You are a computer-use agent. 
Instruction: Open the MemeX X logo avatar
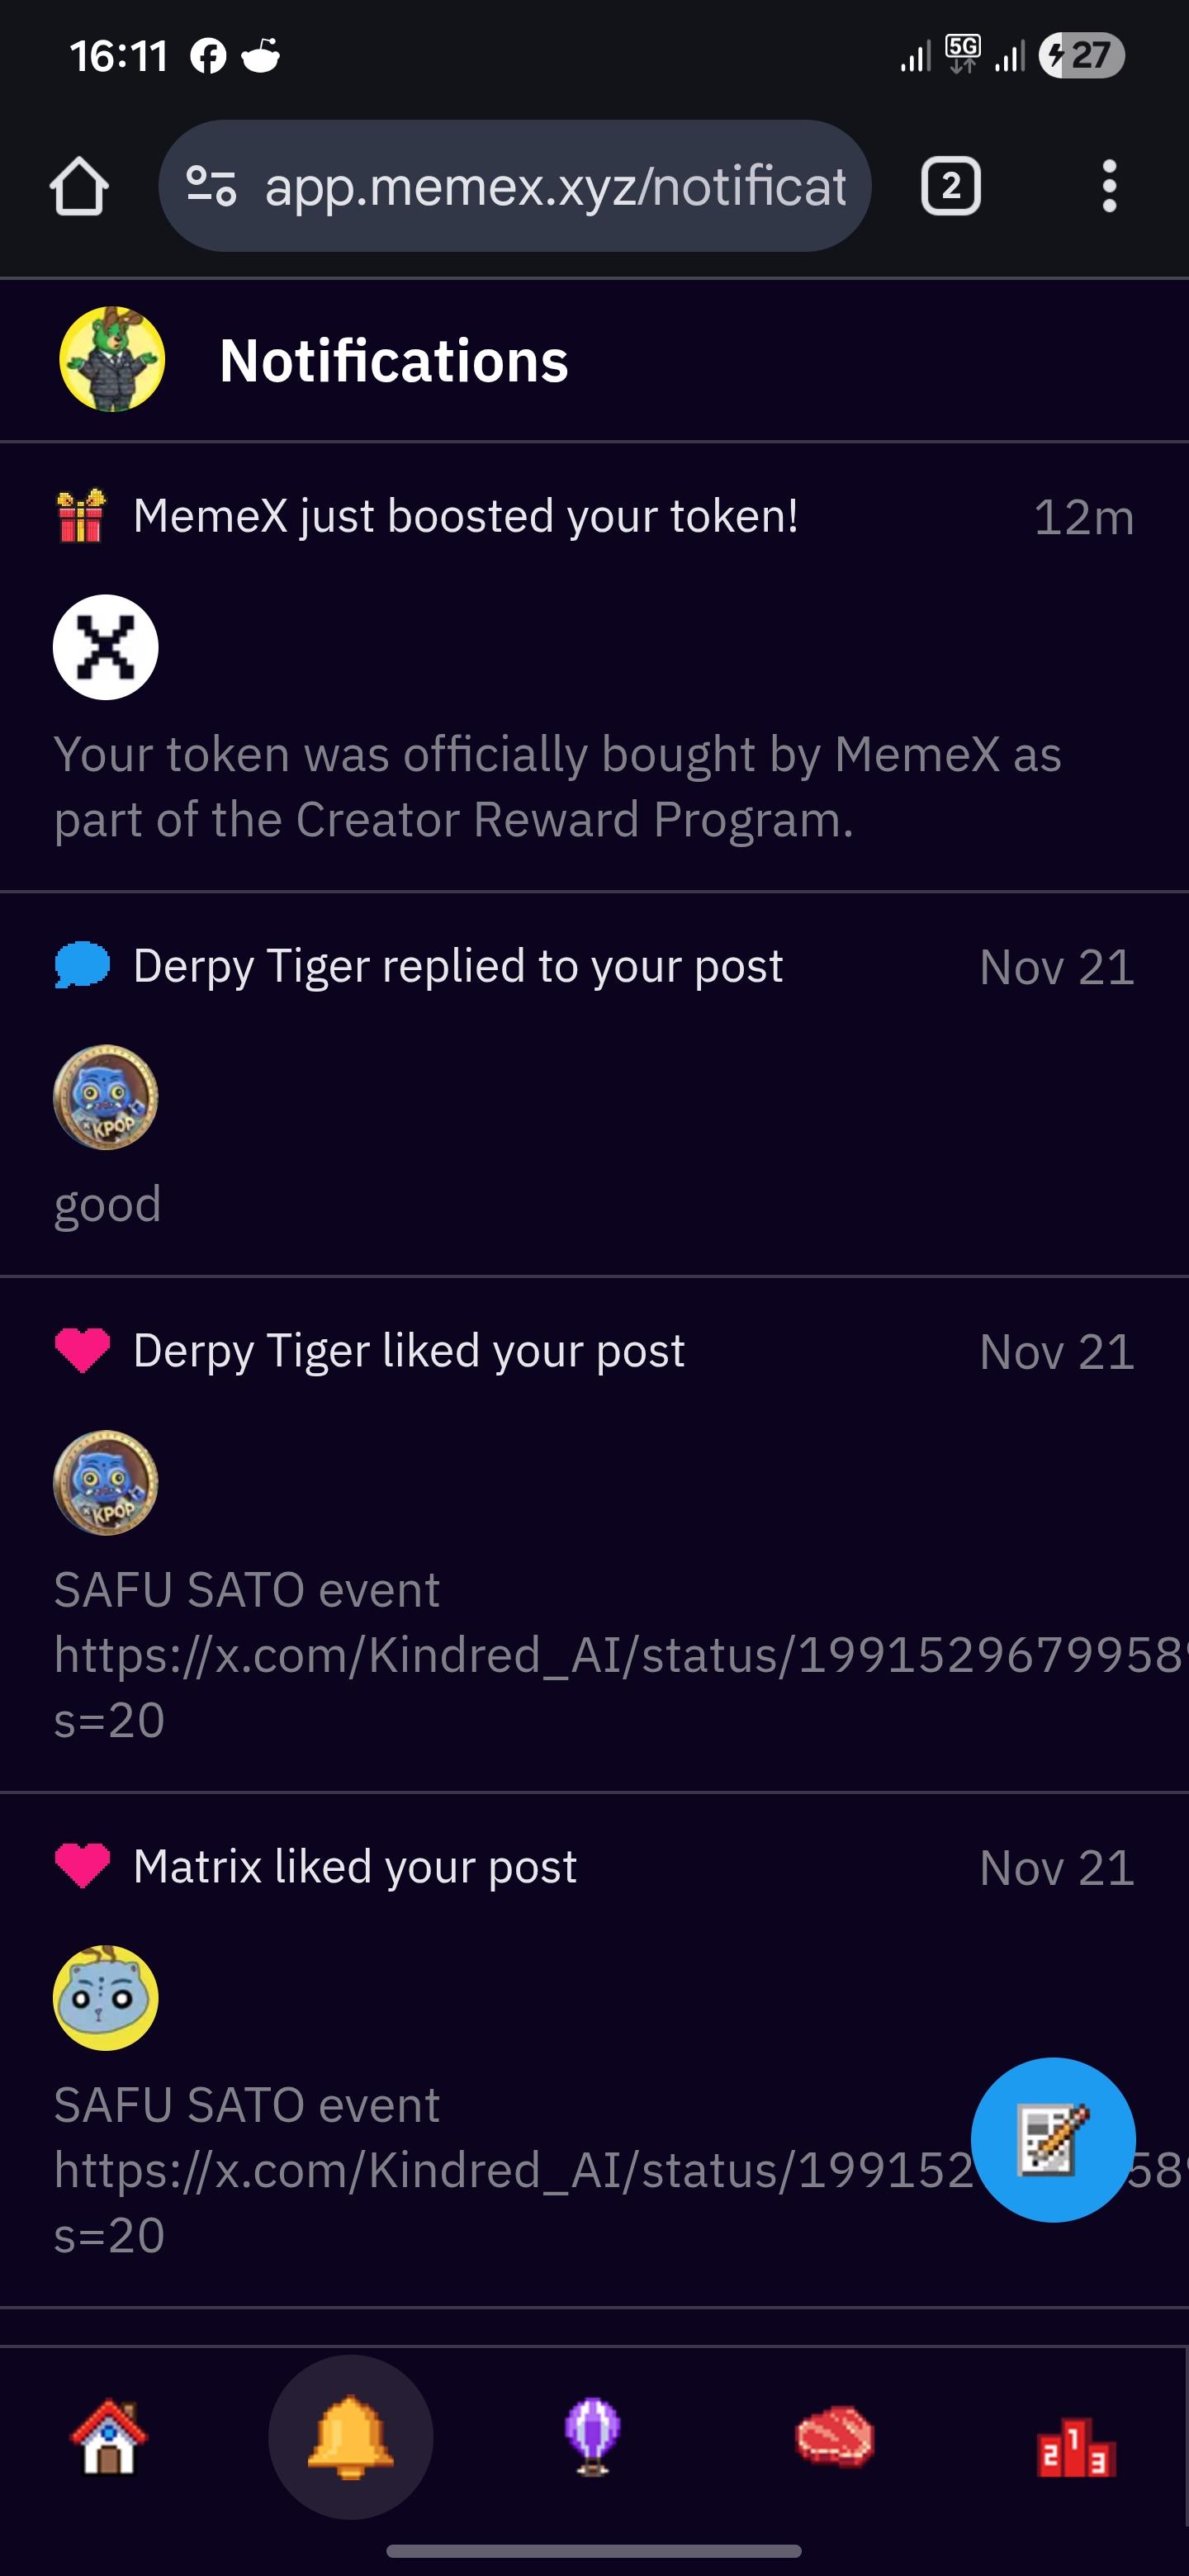(x=106, y=647)
